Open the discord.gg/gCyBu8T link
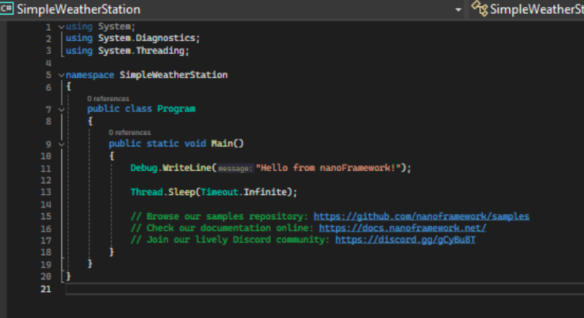 point(405,239)
